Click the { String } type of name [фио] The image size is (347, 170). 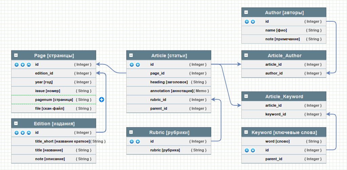314,30
